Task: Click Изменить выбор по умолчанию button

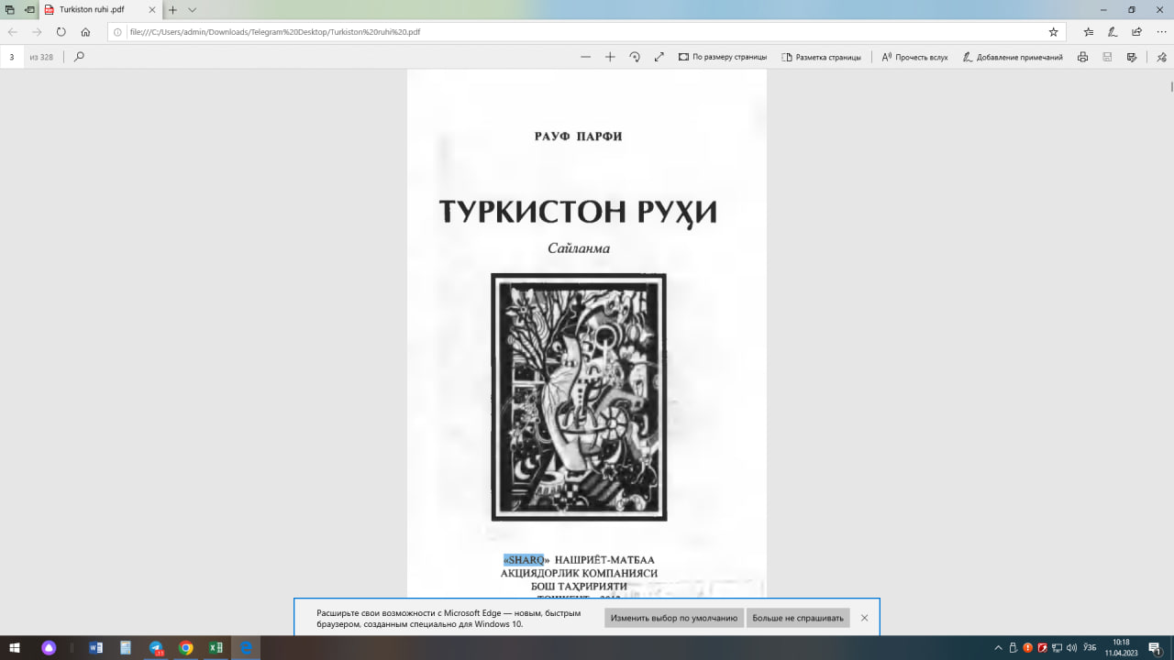Action: 674,618
